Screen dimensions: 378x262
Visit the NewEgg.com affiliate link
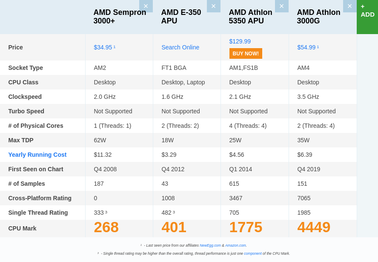[210, 245]
